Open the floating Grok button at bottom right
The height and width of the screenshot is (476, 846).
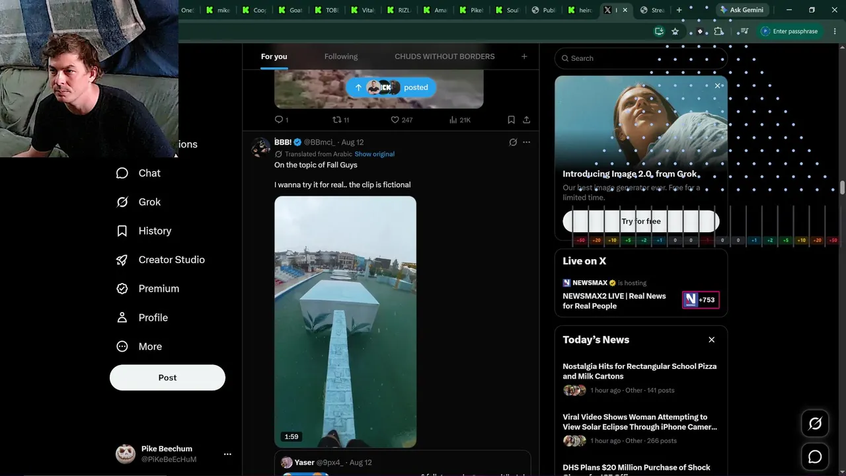tap(815, 424)
